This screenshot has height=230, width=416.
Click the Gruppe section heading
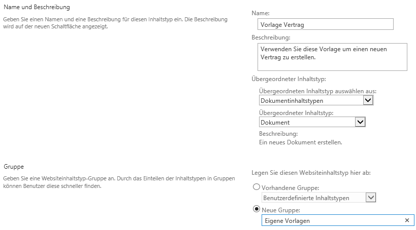[14, 166]
